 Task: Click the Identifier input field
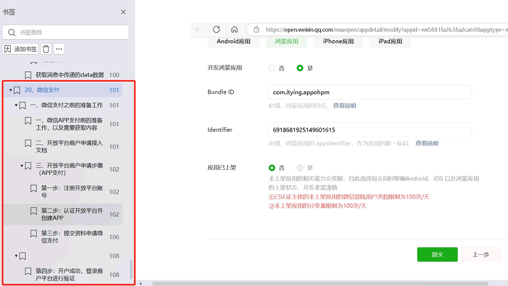pos(370,130)
